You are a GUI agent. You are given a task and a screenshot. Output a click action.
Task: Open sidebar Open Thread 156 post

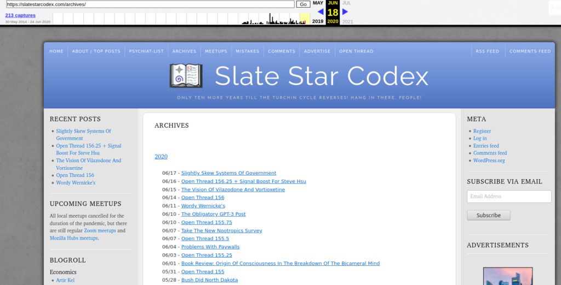tap(75, 175)
